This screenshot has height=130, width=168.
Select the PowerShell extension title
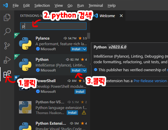(x=46, y=81)
